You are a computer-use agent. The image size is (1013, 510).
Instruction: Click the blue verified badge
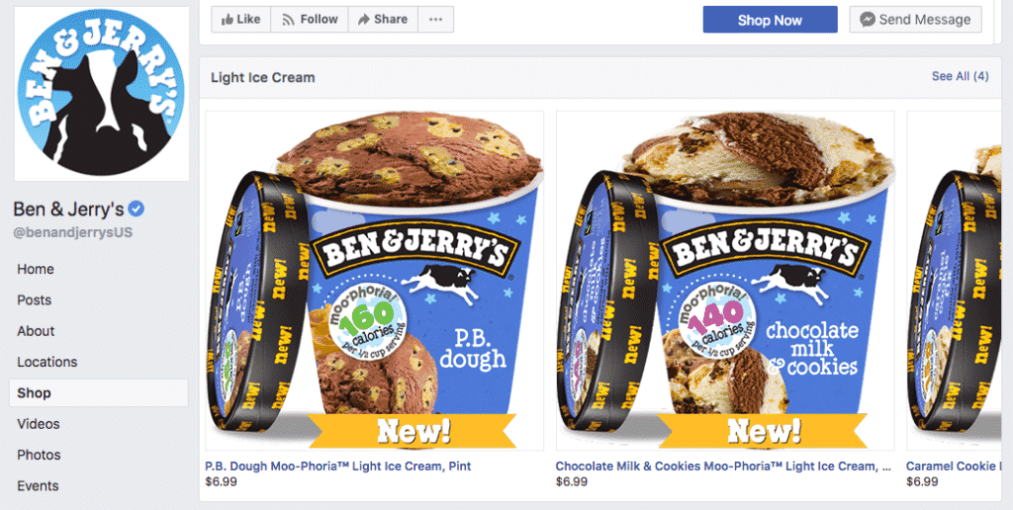coord(136,209)
